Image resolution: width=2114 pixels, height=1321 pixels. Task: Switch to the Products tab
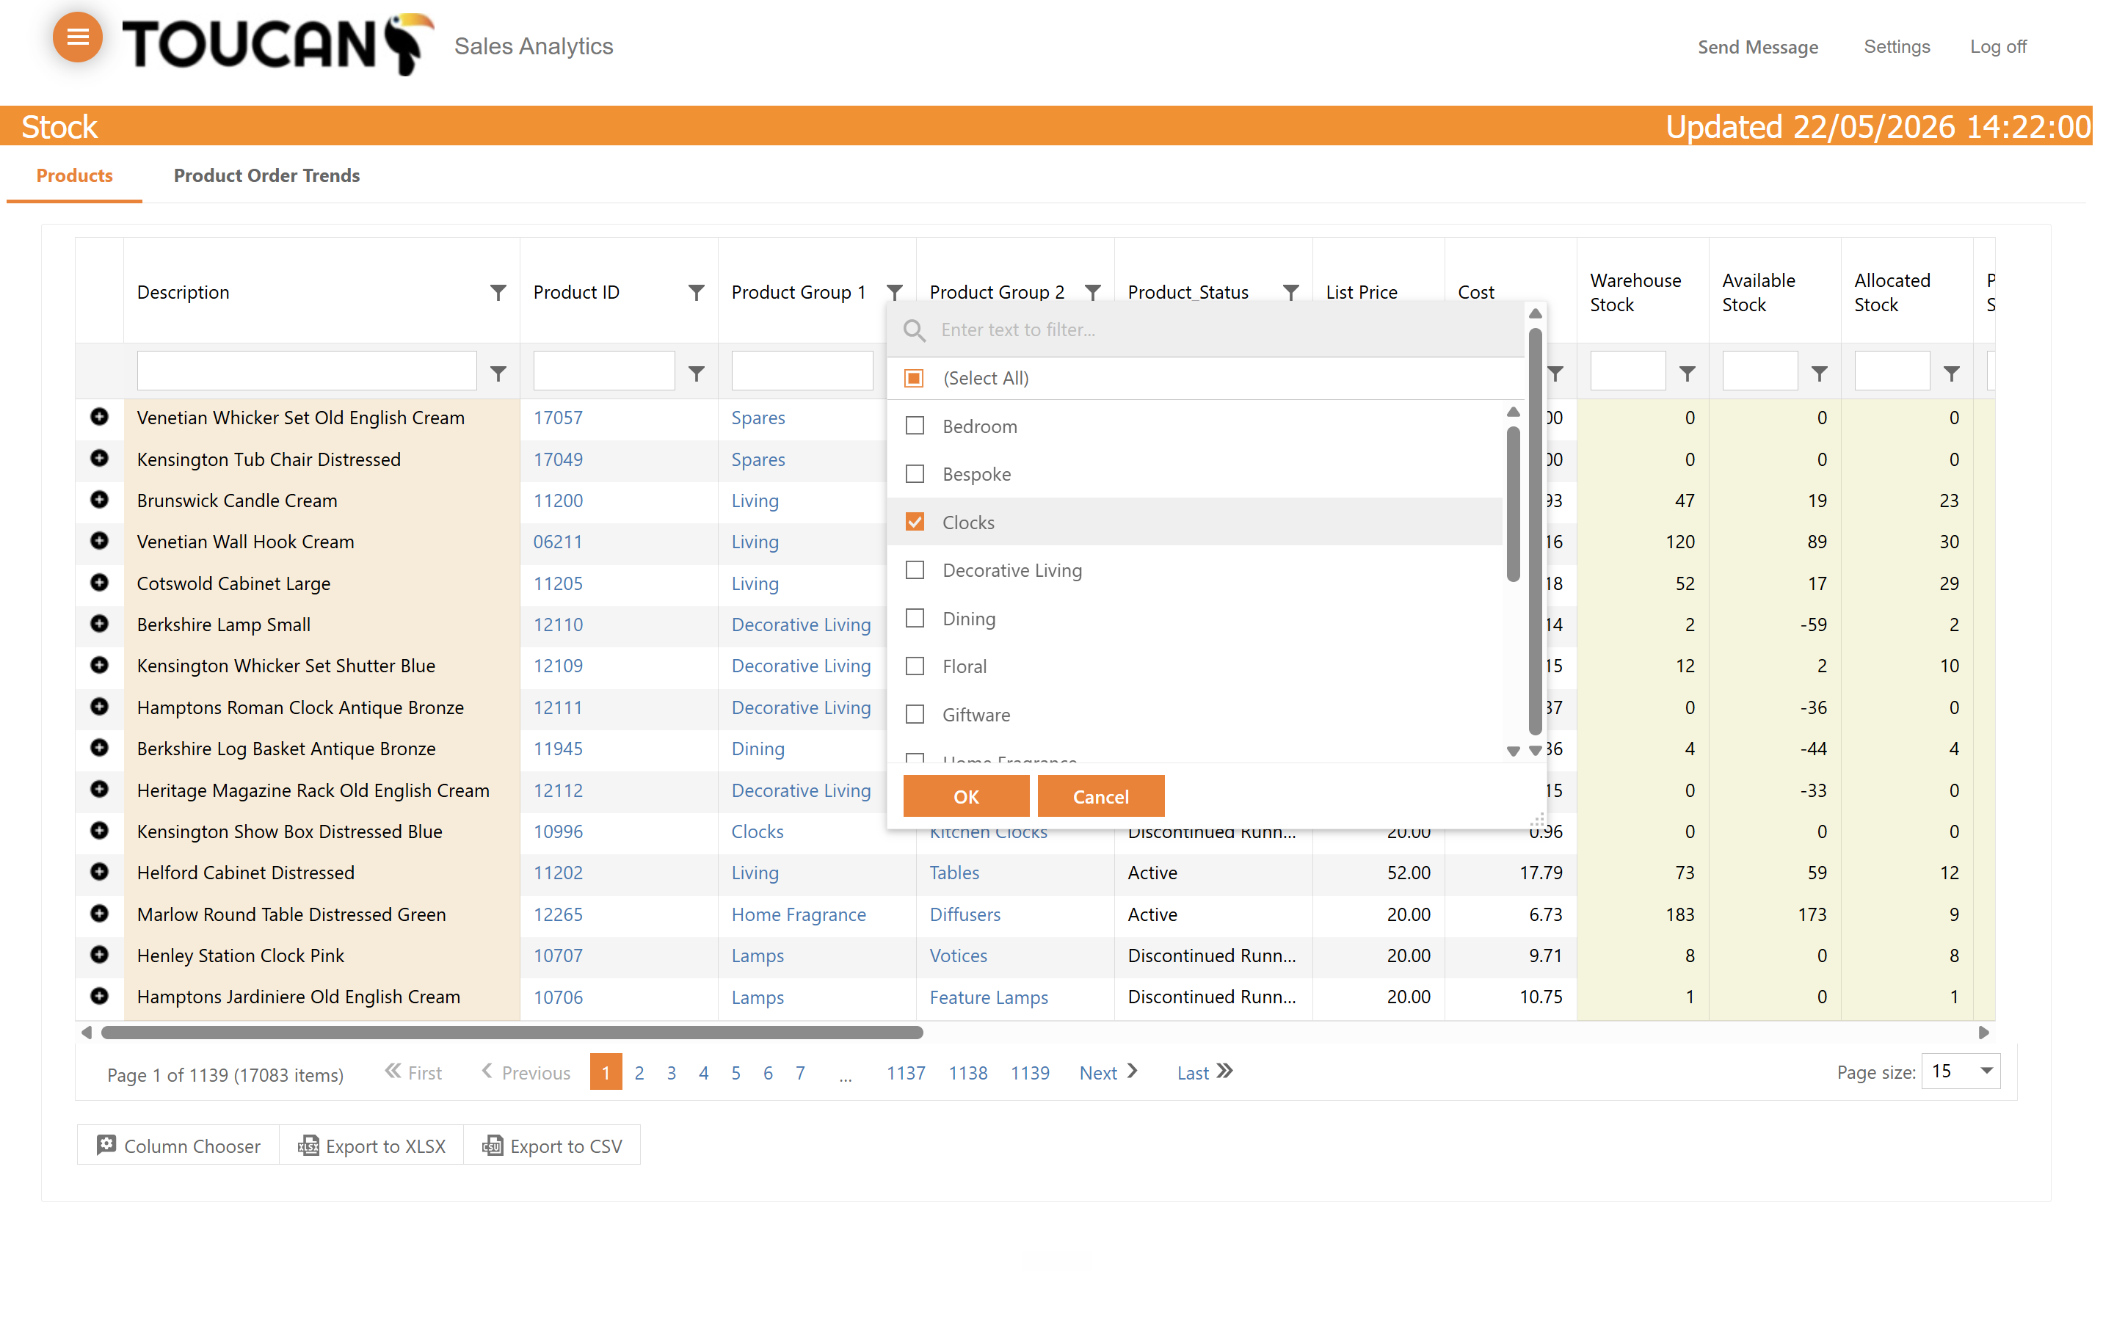click(x=74, y=175)
